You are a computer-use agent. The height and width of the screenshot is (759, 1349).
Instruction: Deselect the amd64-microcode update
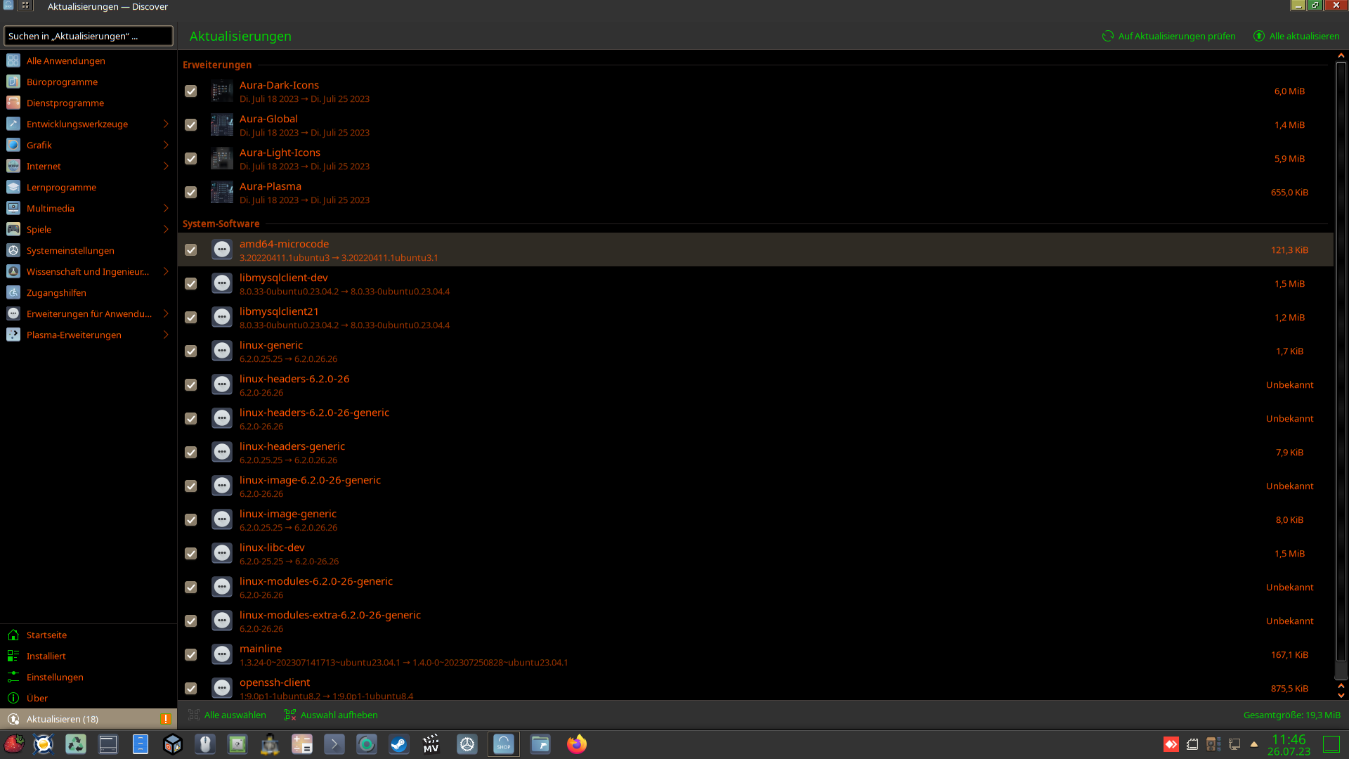tap(190, 250)
